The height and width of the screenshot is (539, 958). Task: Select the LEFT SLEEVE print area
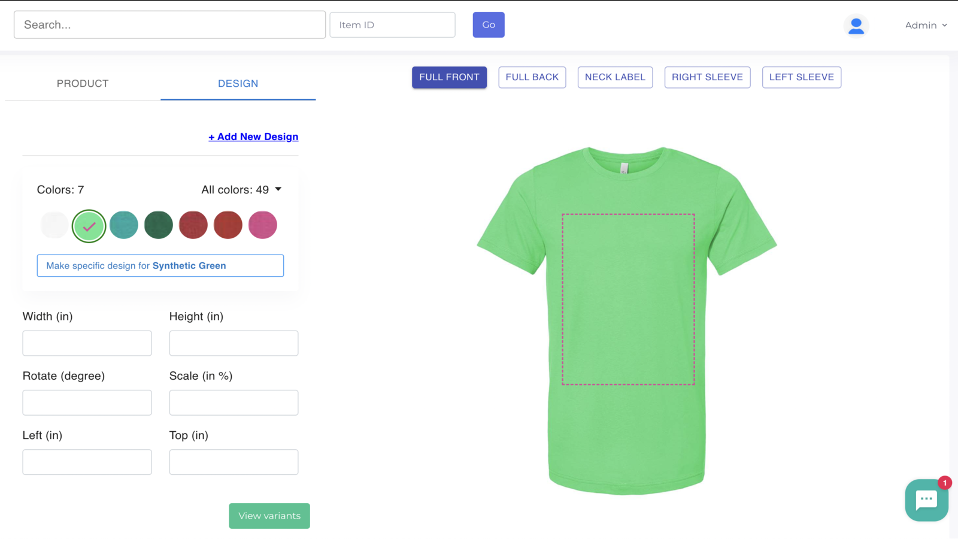[x=801, y=77]
